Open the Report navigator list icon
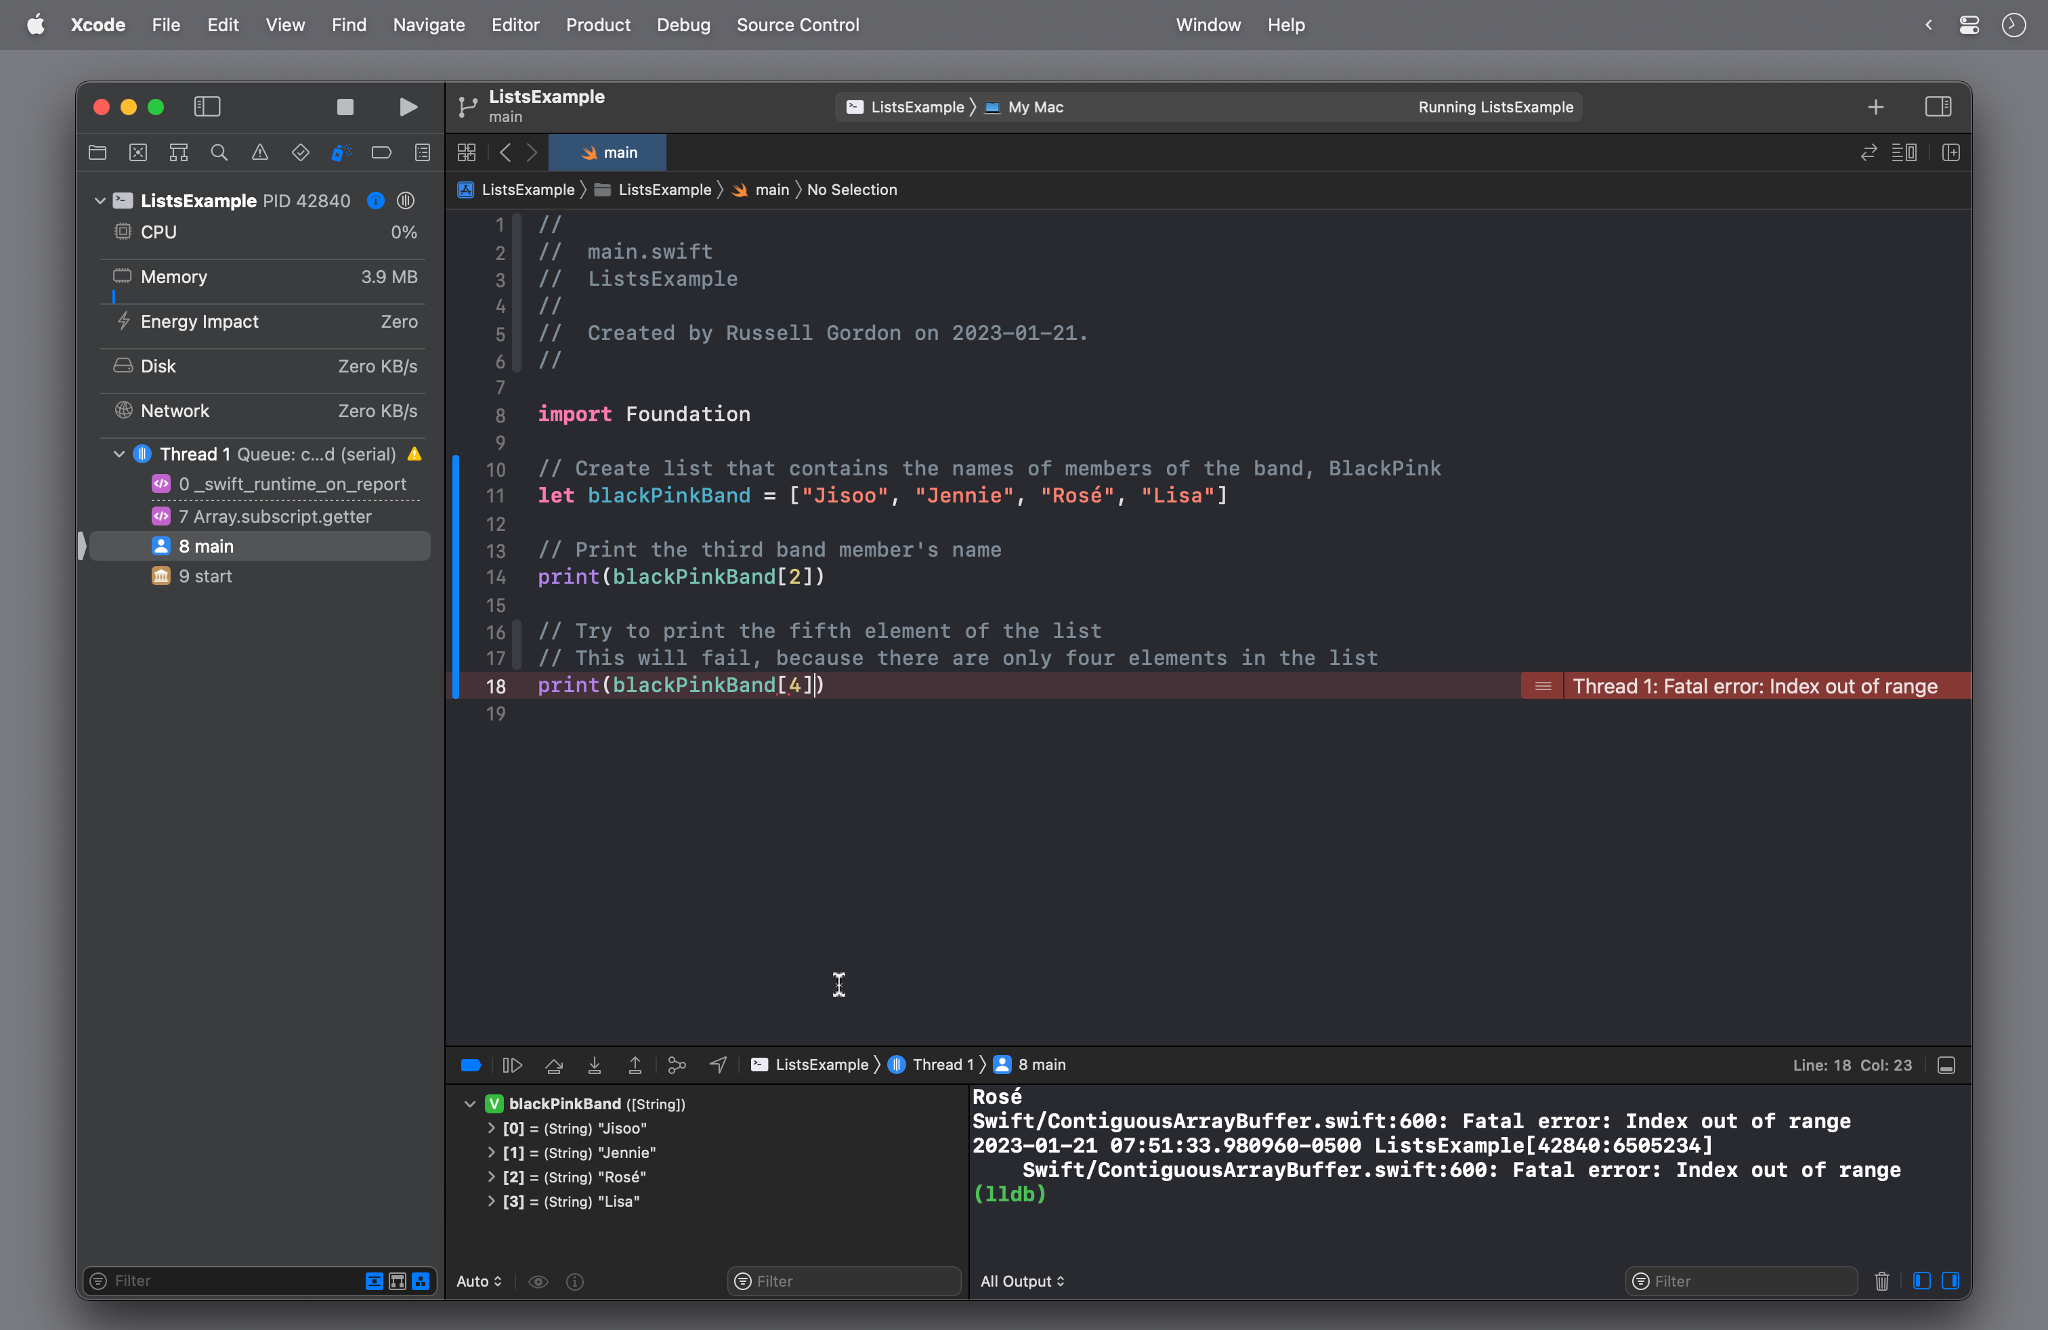Screen dimensions: 2048x1330 click(x=423, y=152)
